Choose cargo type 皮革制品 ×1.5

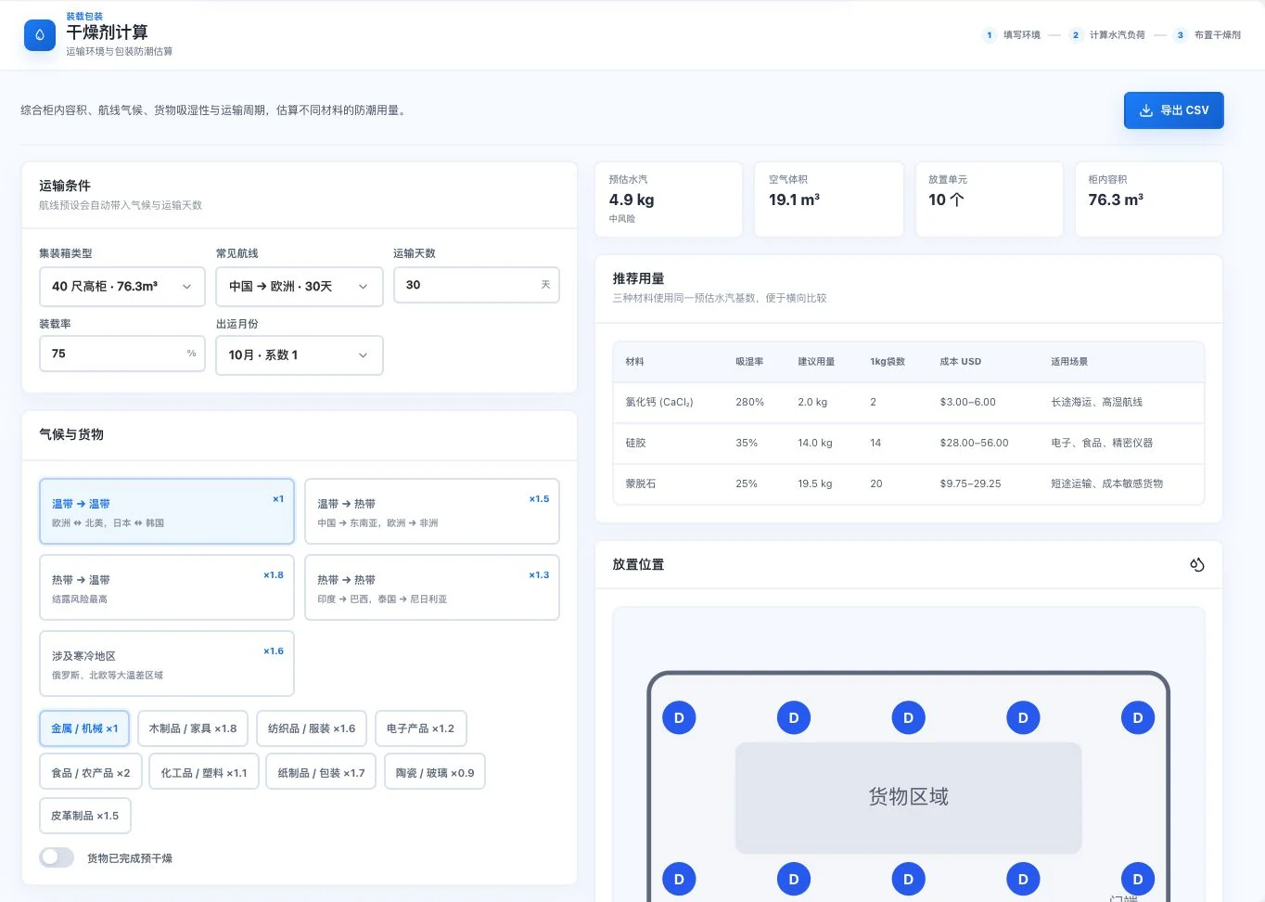pyautogui.click(x=85, y=816)
